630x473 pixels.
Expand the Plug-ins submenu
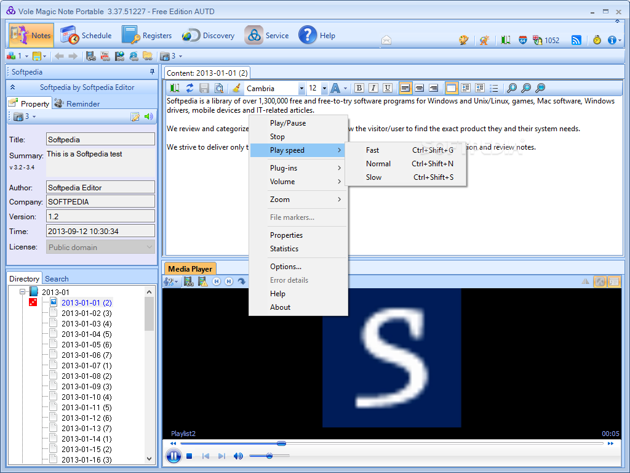298,168
